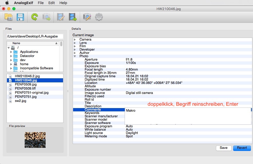Click the home network folder icon
253x164 pixels.
coord(15,64)
